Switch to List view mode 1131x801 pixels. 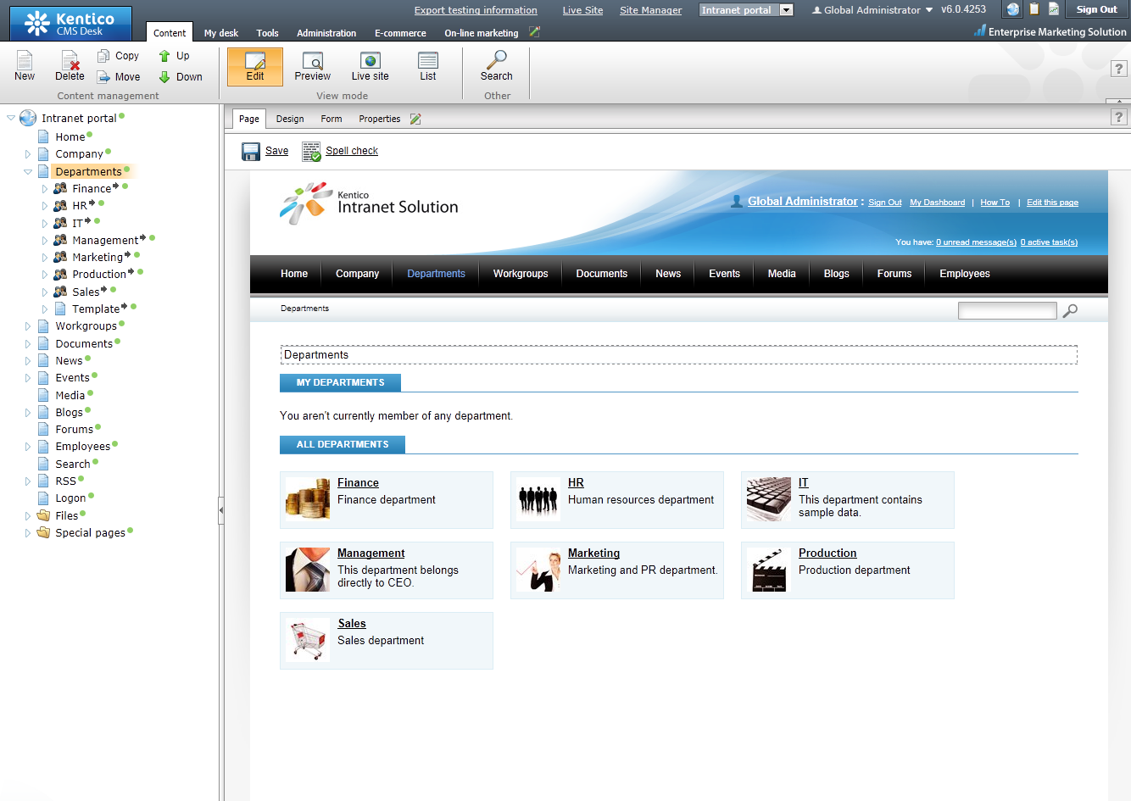tap(428, 61)
